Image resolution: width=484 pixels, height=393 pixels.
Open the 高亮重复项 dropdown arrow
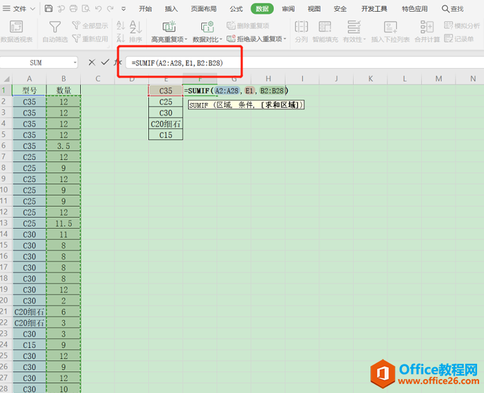pos(186,39)
